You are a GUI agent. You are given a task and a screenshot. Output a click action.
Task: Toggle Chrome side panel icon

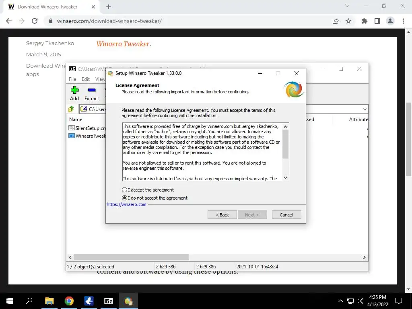pos(377,21)
